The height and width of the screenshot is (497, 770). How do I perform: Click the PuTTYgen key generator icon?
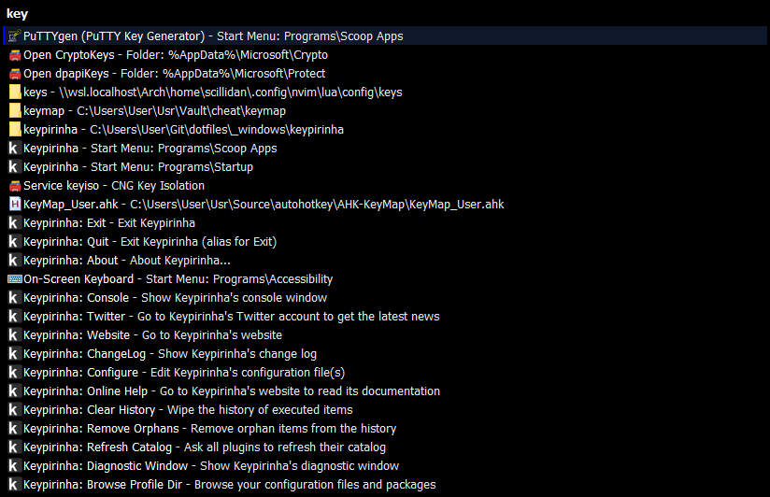(15, 35)
